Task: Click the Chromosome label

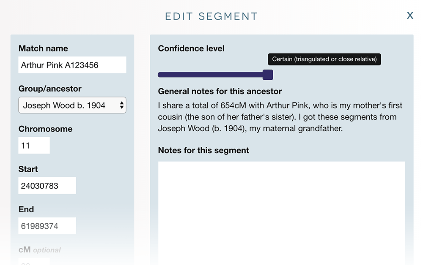Action: pyautogui.click(x=45, y=129)
